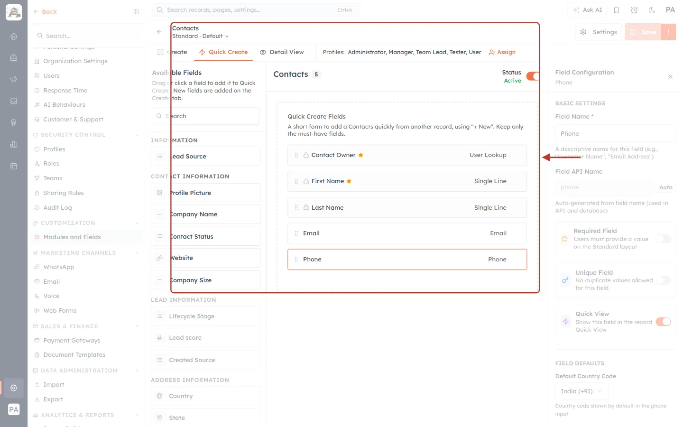683x427 pixels.
Task: Open the three-dot menu next to Save
Action: point(668,32)
